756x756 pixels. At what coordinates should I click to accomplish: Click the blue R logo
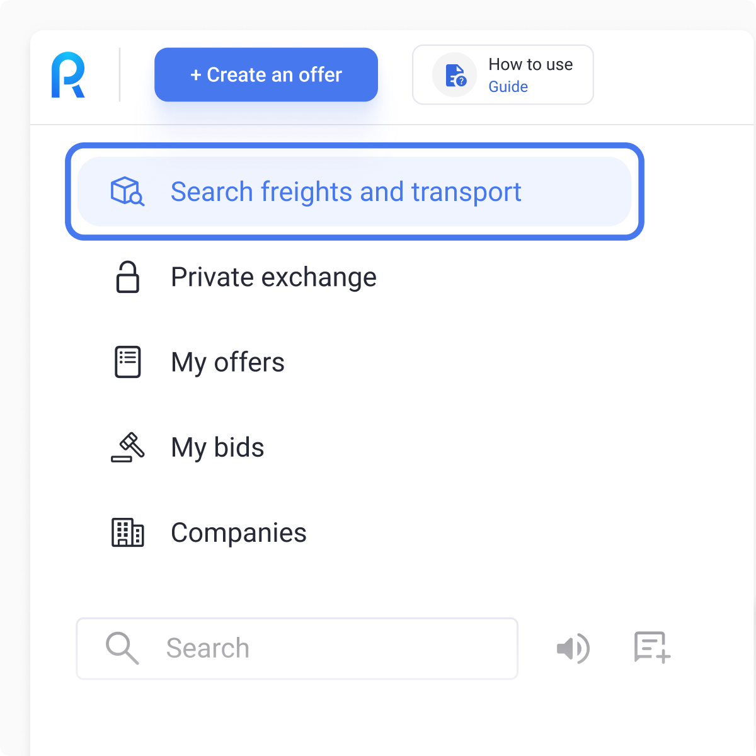click(x=68, y=75)
